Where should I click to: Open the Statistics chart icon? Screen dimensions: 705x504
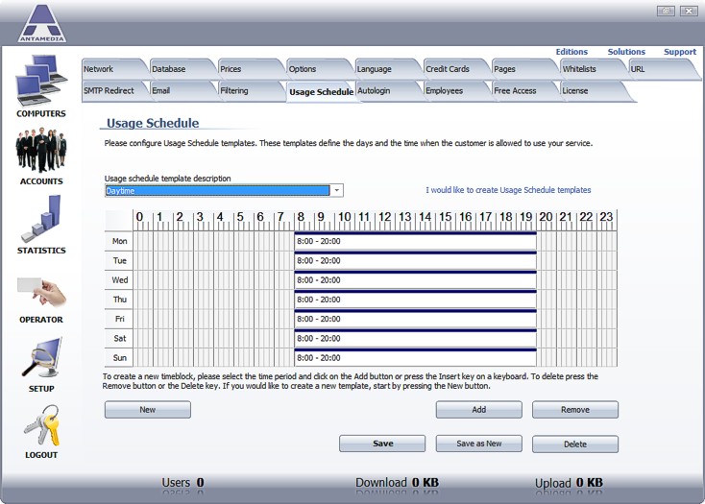40,219
